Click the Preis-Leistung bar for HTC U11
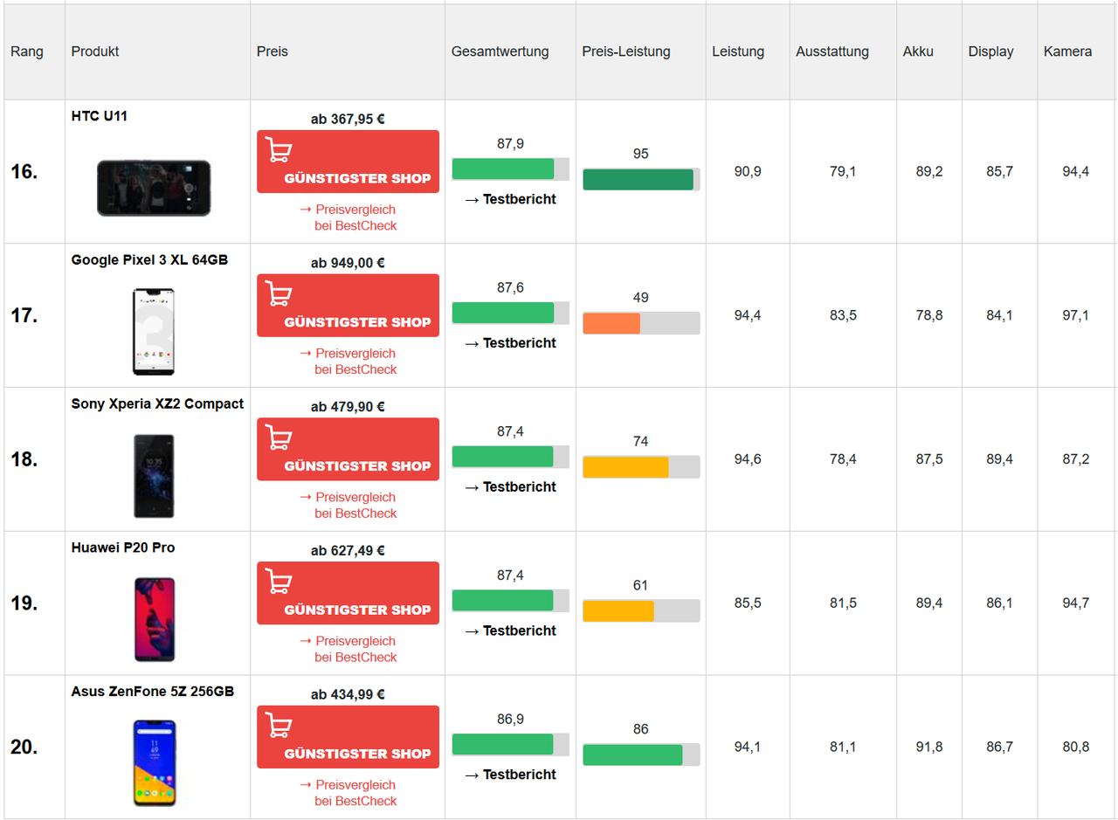The width and height of the screenshot is (1118, 820). [x=641, y=179]
